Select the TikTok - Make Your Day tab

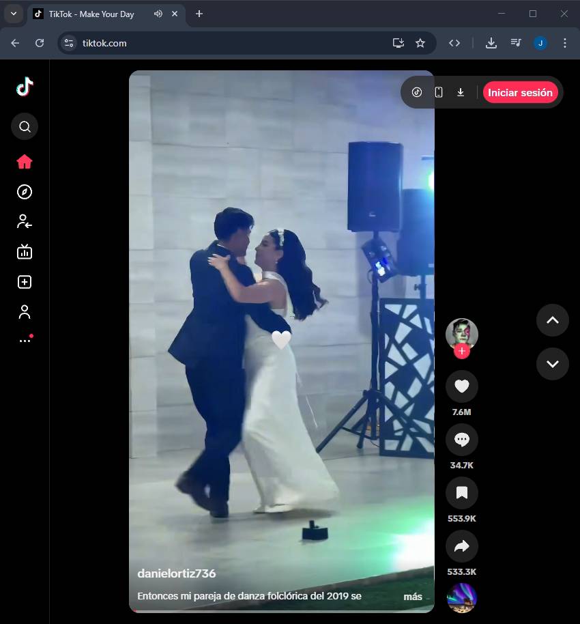(91, 14)
